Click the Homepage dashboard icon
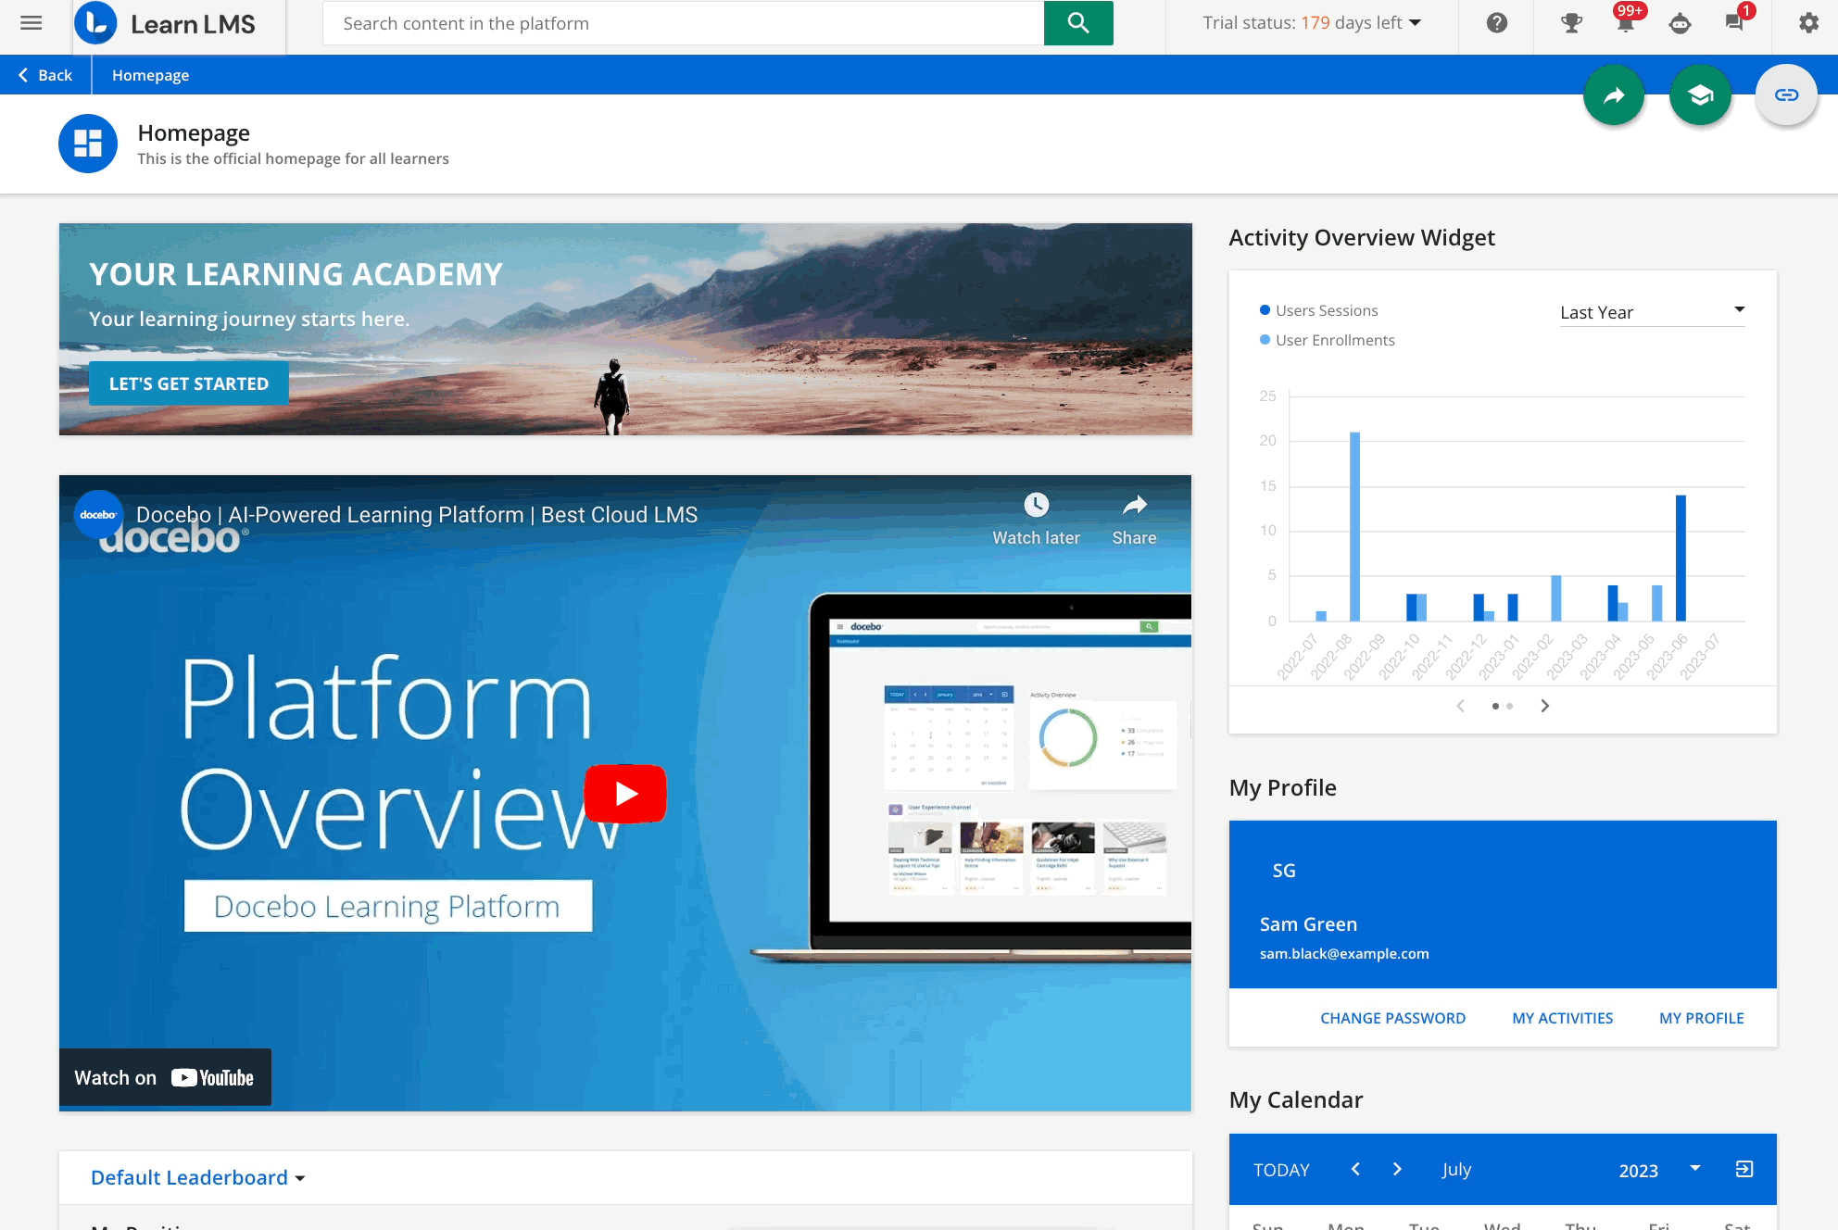This screenshot has height=1230, width=1838. click(x=88, y=144)
